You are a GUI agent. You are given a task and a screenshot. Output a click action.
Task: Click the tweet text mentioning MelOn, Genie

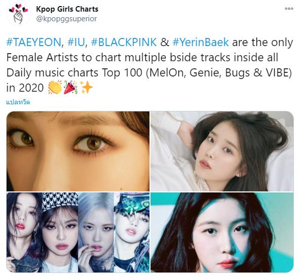149,73
